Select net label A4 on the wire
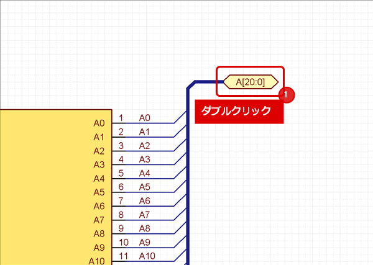The width and height of the screenshot is (373, 265). tap(145, 173)
